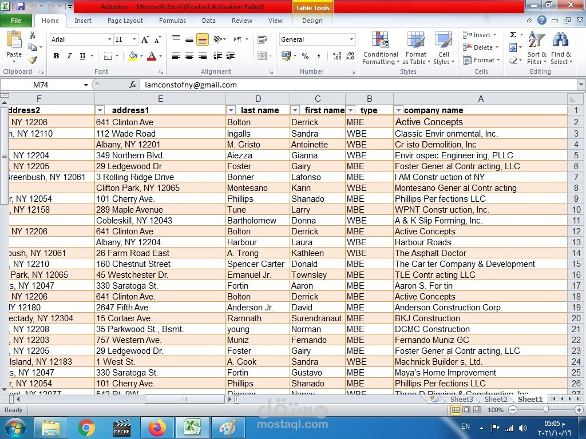Switch to the Data tab
Image resolution: width=586 pixels, height=439 pixels.
click(208, 21)
